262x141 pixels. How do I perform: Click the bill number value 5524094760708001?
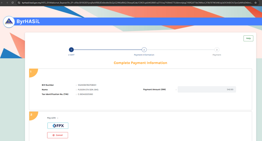(87, 85)
